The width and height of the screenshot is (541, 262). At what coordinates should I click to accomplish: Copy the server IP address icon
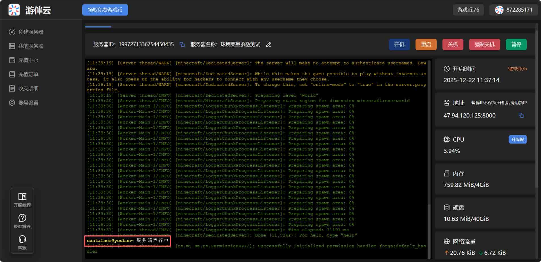[521, 115]
